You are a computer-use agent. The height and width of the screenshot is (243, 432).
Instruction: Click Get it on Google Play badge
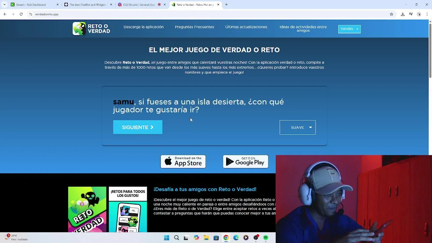245,162
